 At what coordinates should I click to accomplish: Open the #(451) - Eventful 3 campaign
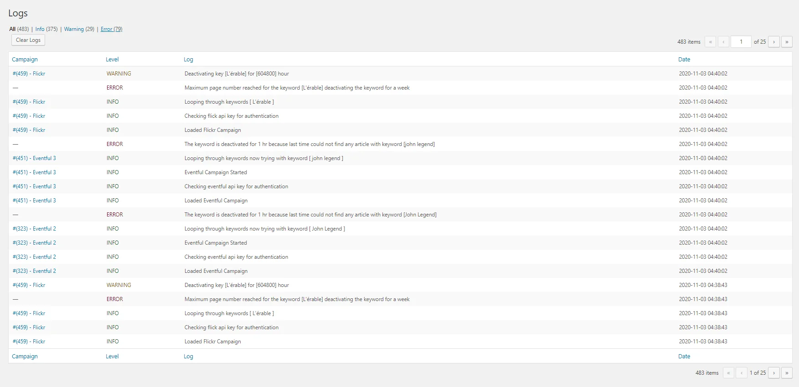click(x=34, y=158)
